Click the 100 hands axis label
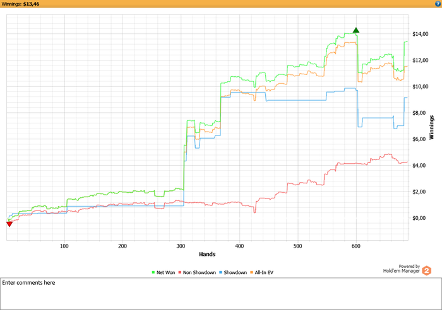Image resolution: width=442 pixels, height=310 pixels. click(x=64, y=246)
